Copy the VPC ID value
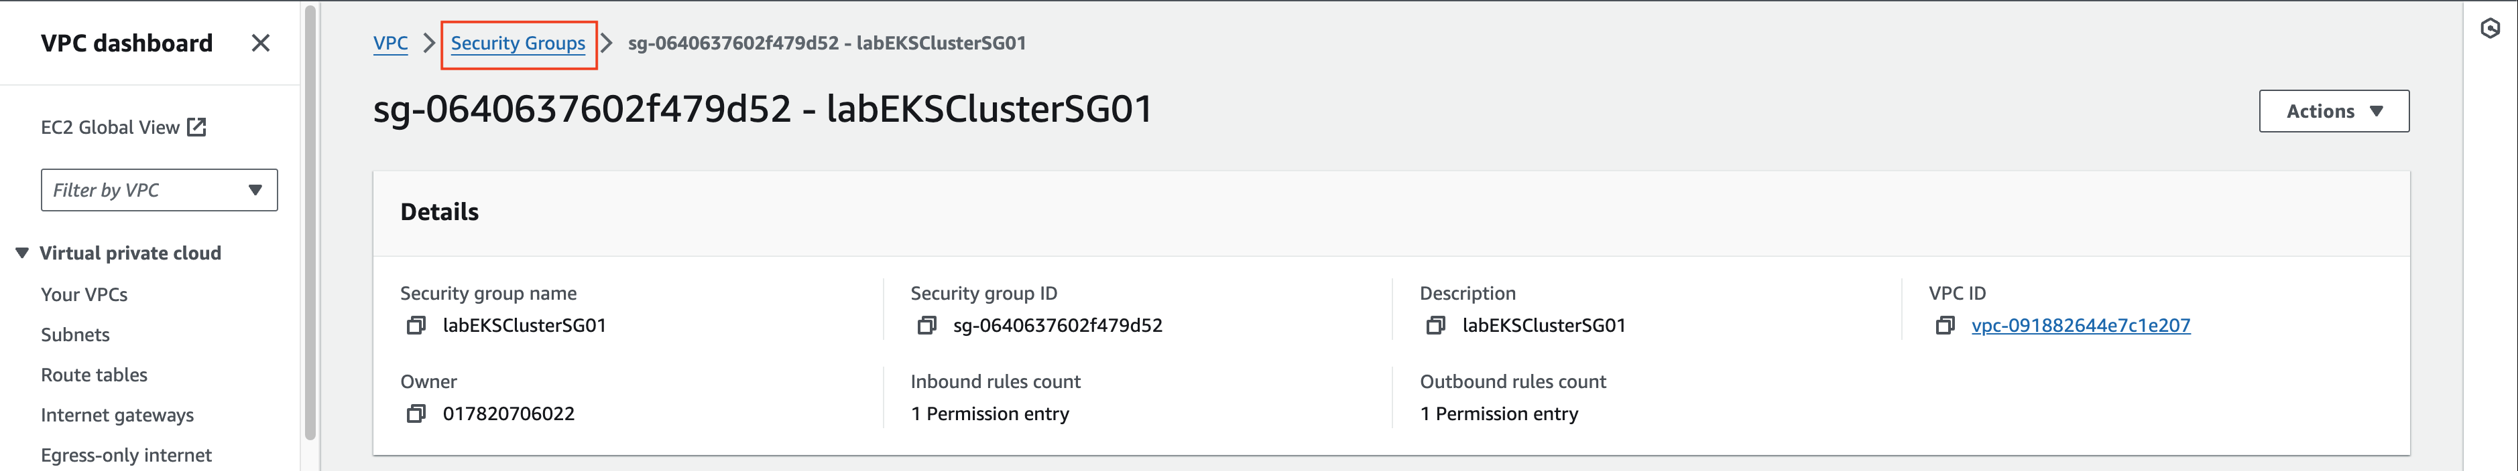Screen dimensions: 2518x471 [1945, 326]
